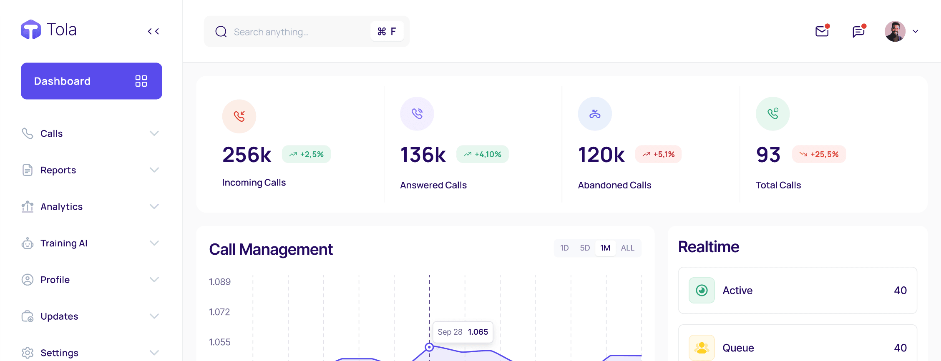Collapse the sidebar with double-chevron icon
The width and height of the screenshot is (941, 361).
[x=153, y=31]
